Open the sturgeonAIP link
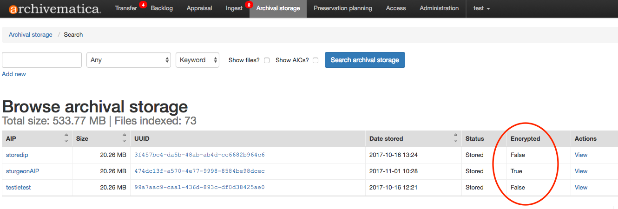The height and width of the screenshot is (209, 618). click(x=22, y=171)
